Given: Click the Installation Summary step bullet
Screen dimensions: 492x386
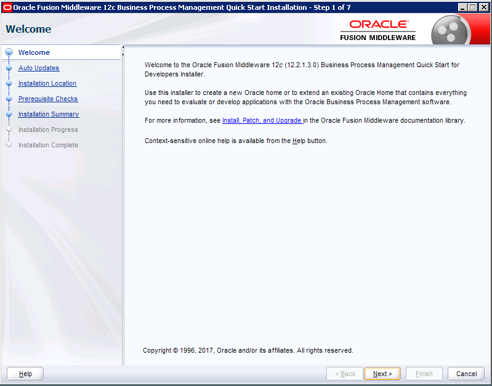Looking at the screenshot, I should click(x=9, y=114).
